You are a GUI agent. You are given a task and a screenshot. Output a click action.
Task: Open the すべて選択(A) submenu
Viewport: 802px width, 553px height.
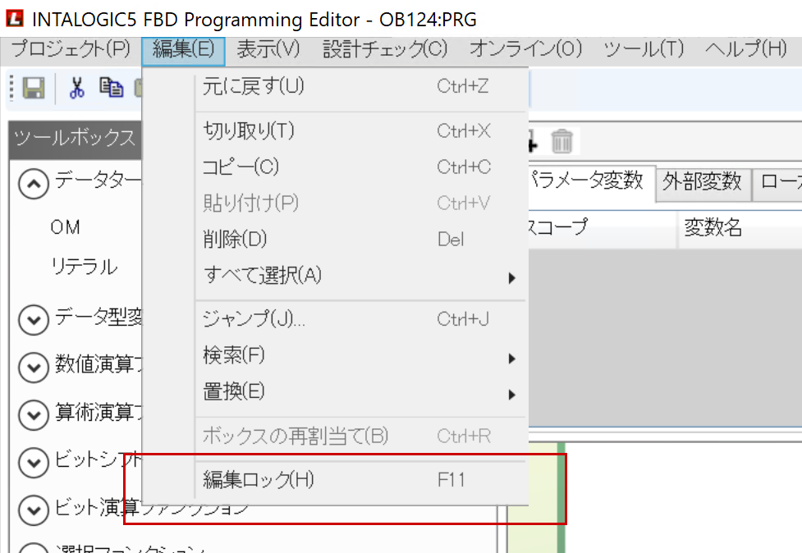click(x=263, y=276)
